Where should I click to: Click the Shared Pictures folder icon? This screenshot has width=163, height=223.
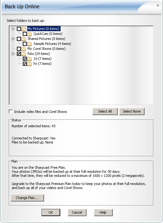(23, 39)
